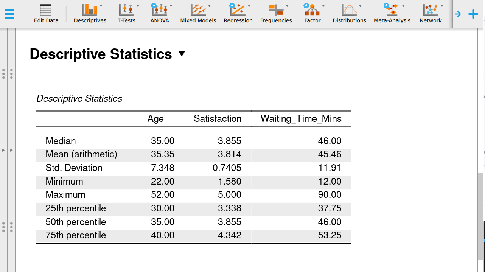Screen dimensions: 485x272
Task: Click the plus to add modules
Action: coord(473,14)
